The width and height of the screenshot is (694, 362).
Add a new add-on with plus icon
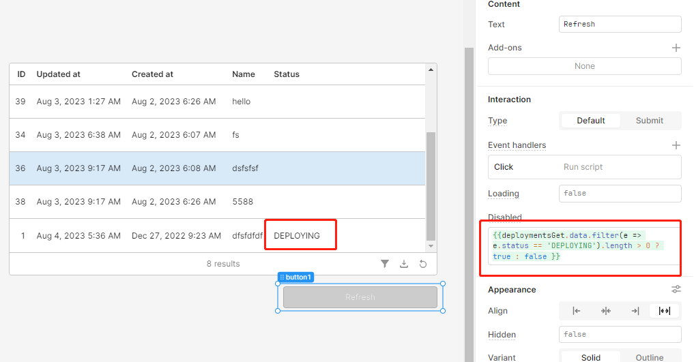tap(676, 48)
